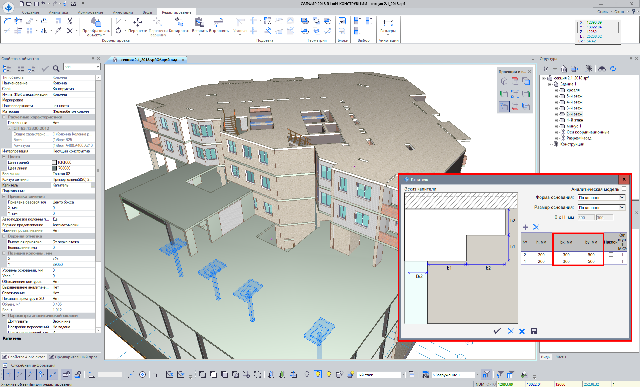640x387 pixels.
Task: Open Форма основания dropdown
Action: [x=622, y=198]
